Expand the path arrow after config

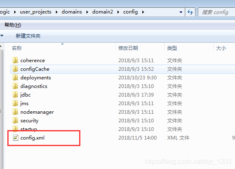pos(143,12)
